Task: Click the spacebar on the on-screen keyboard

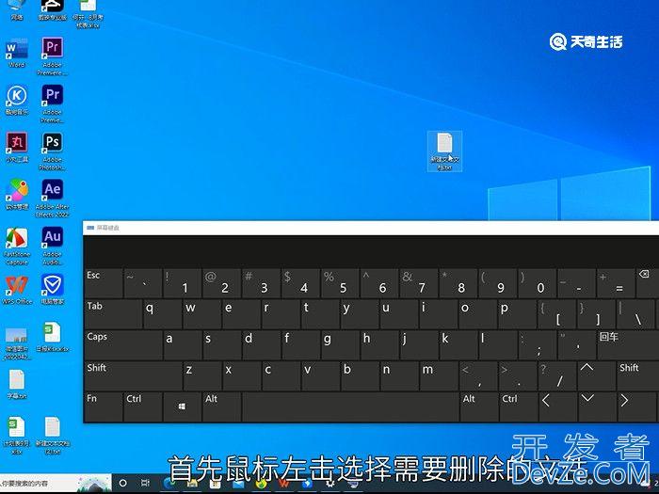Action: (x=350, y=406)
